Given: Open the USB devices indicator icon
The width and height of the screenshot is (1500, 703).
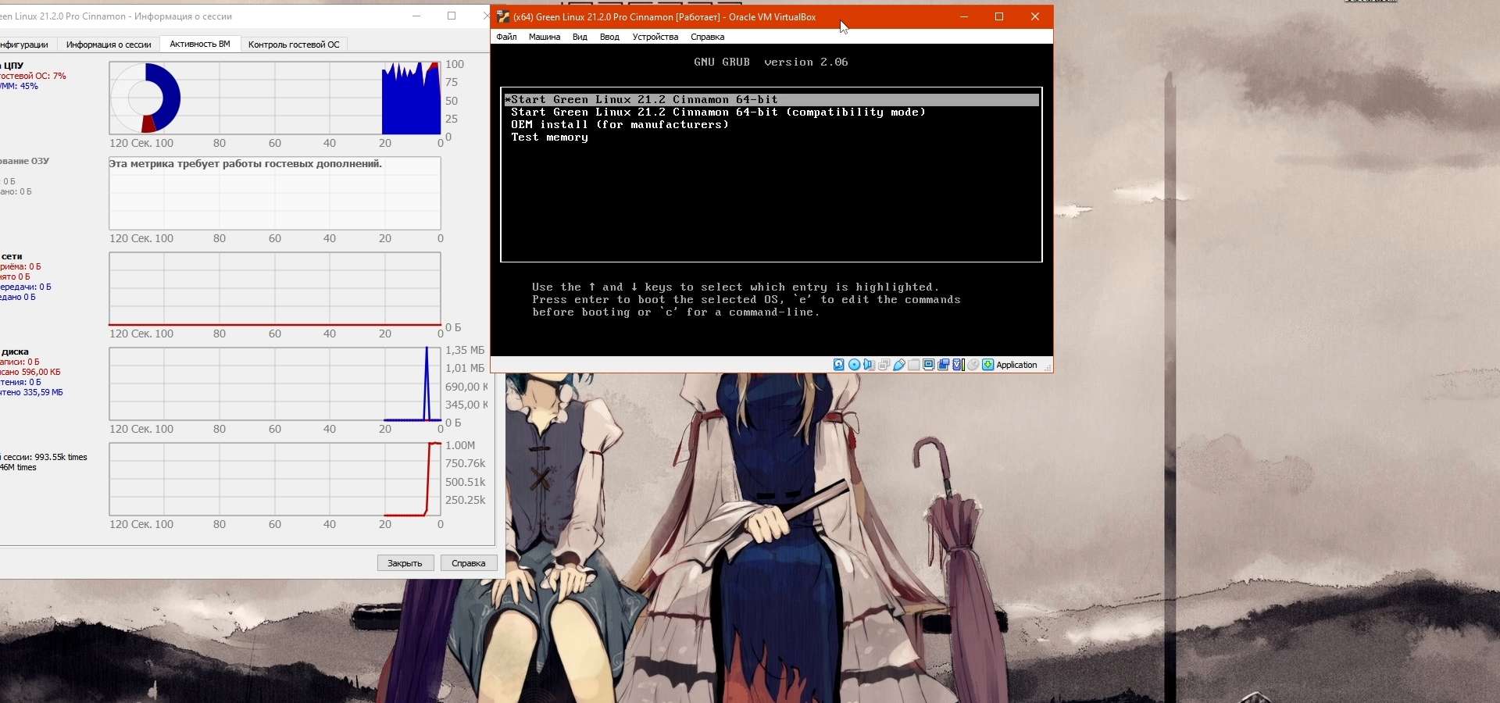Looking at the screenshot, I should click(898, 365).
